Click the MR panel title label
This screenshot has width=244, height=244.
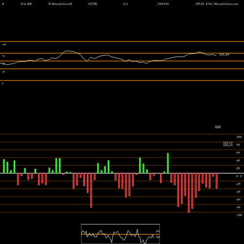pyautogui.click(x=218, y=127)
